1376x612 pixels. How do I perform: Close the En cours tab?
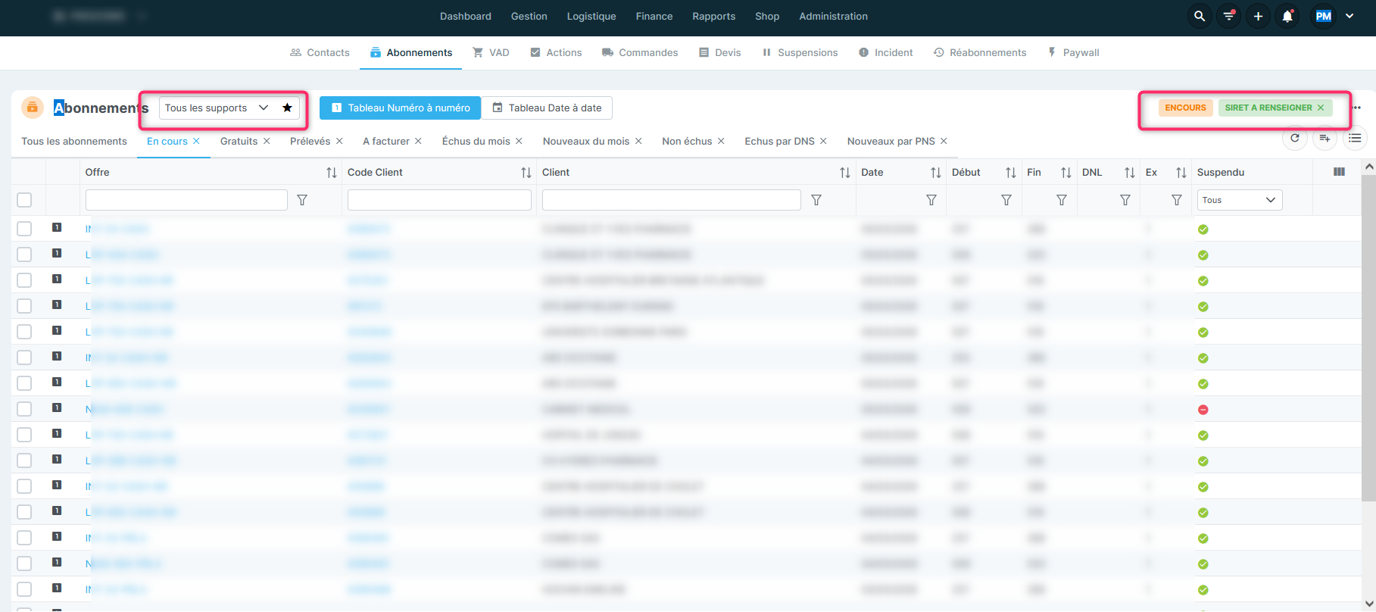pos(196,141)
